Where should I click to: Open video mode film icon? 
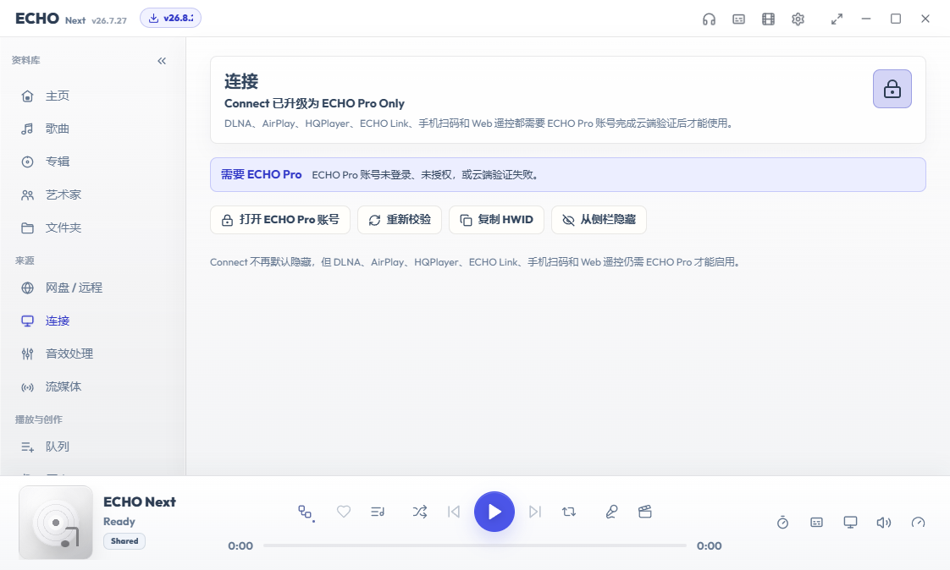(x=768, y=19)
